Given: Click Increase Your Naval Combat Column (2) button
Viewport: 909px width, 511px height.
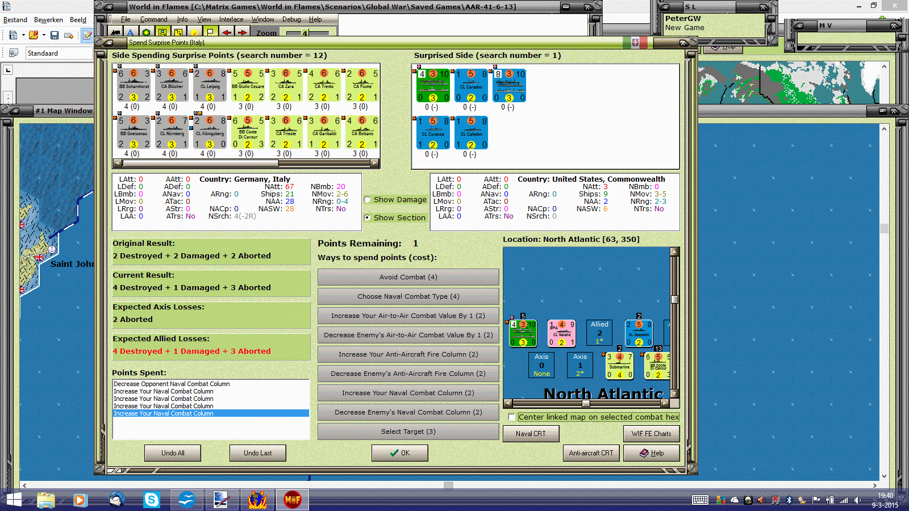Looking at the screenshot, I should 408,393.
